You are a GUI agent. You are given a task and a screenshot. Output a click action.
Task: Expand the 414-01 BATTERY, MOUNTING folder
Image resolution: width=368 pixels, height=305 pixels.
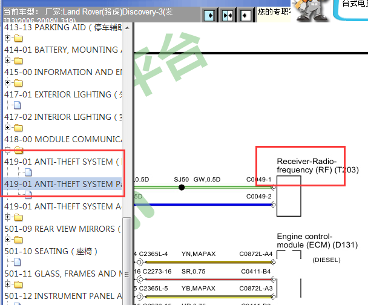(x=7, y=61)
